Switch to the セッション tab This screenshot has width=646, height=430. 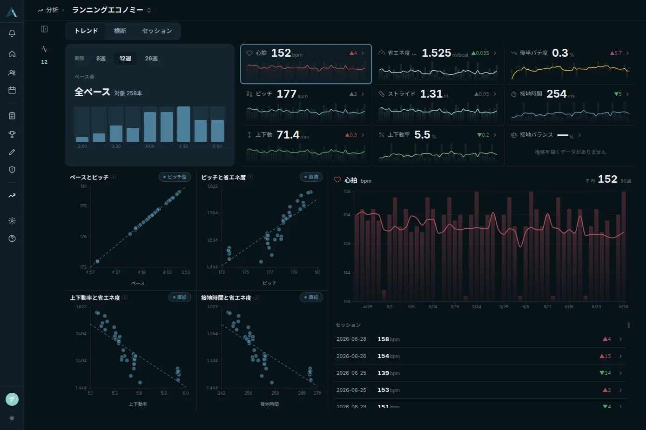click(x=157, y=31)
